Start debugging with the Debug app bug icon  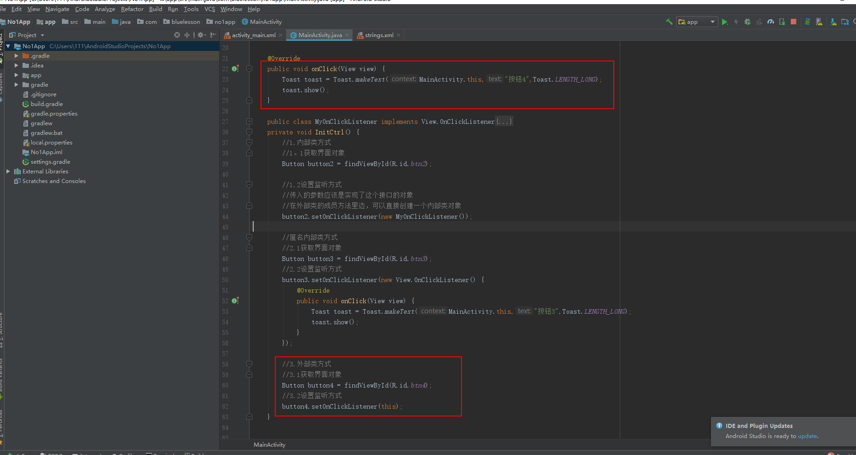point(747,22)
